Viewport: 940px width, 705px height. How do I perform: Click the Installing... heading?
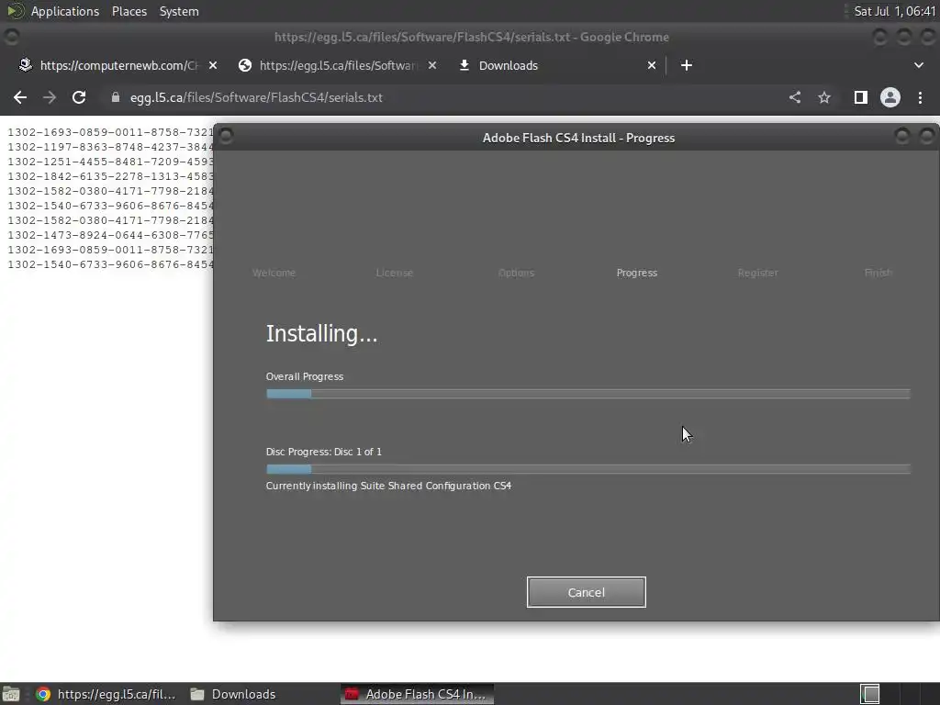pyautogui.click(x=322, y=333)
